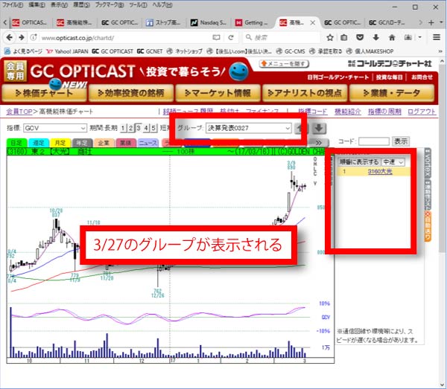Open the 表示 menu

pyautogui.click(x=59, y=5)
